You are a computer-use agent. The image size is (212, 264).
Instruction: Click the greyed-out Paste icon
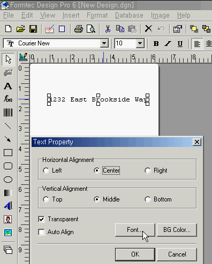coord(132,29)
